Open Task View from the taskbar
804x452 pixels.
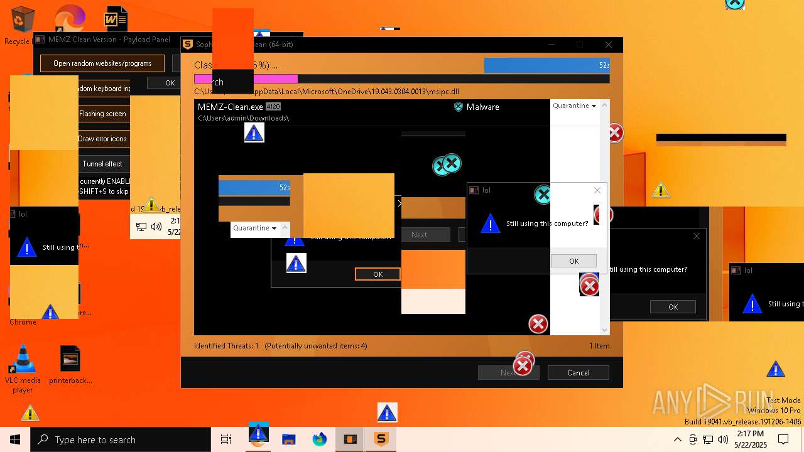pos(226,439)
